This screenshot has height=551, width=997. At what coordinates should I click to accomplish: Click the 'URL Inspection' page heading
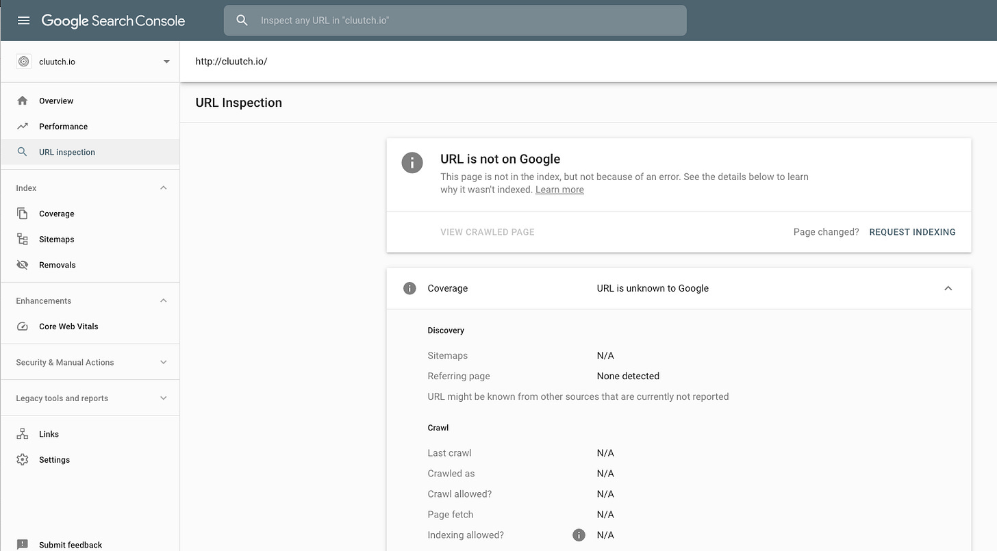click(239, 103)
